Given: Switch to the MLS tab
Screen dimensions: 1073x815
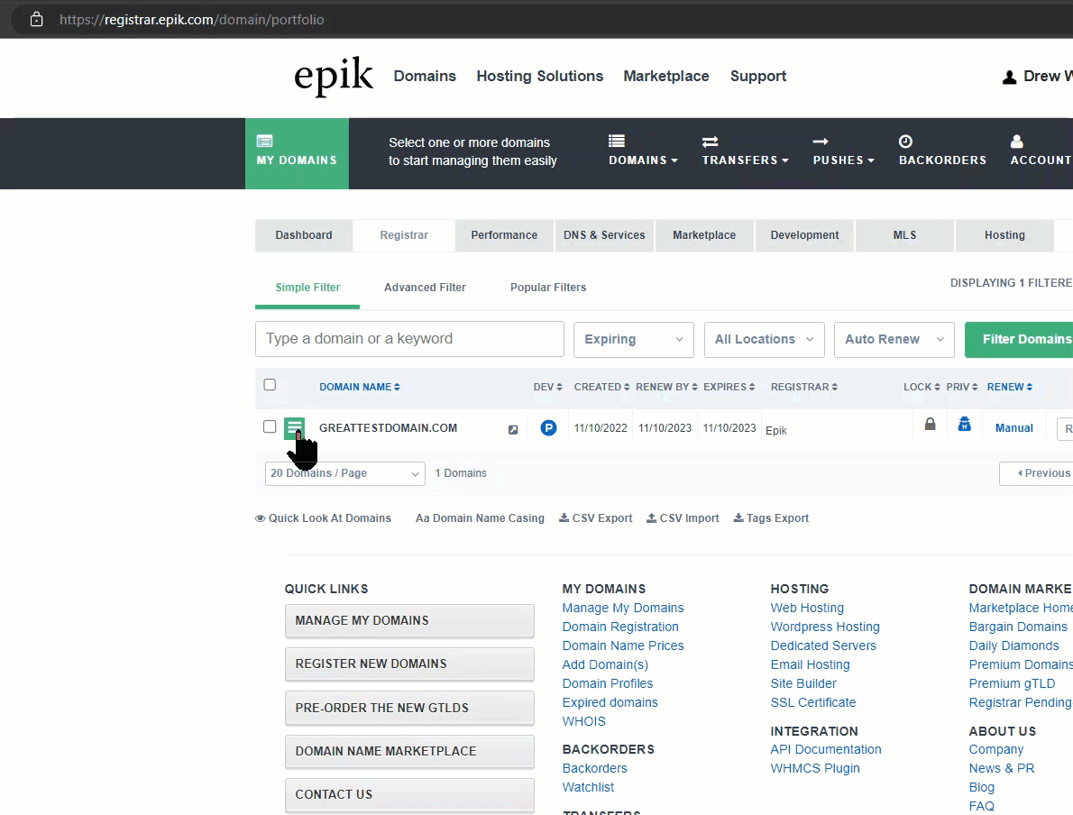Looking at the screenshot, I should 904,235.
